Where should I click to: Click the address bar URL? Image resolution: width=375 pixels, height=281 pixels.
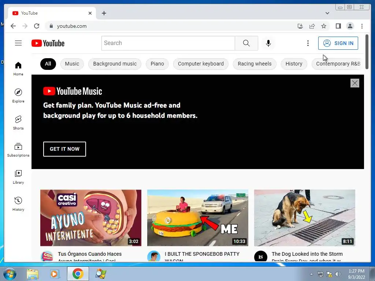72,26
